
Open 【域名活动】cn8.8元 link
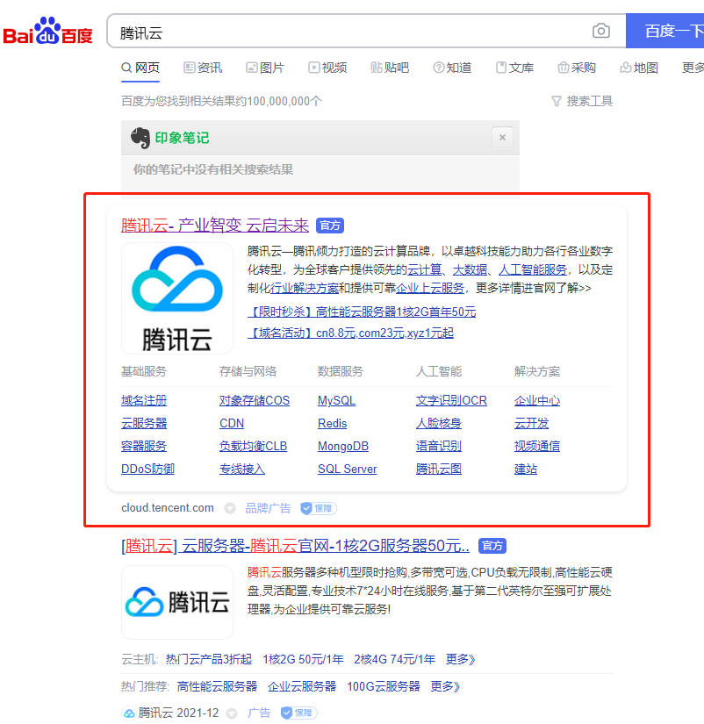click(x=350, y=333)
